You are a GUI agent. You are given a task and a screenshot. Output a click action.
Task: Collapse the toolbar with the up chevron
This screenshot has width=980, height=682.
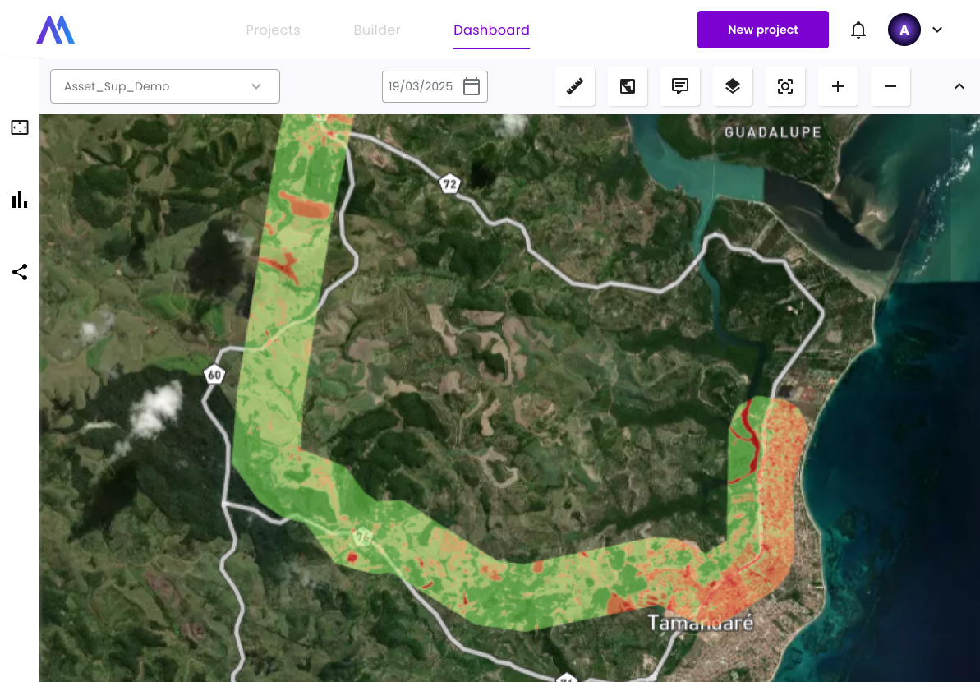click(959, 86)
